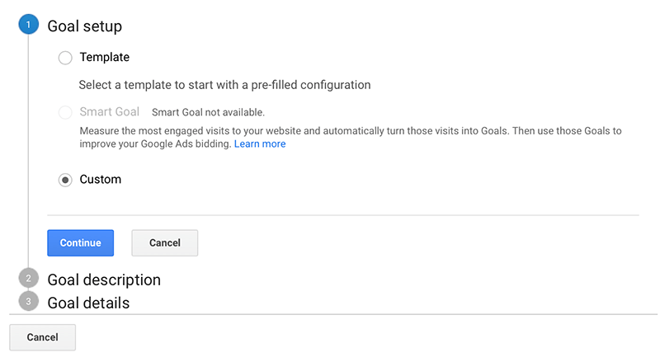This screenshot has height=362, width=660.
Task: Click the blue step 1 circle icon
Action: [28, 26]
